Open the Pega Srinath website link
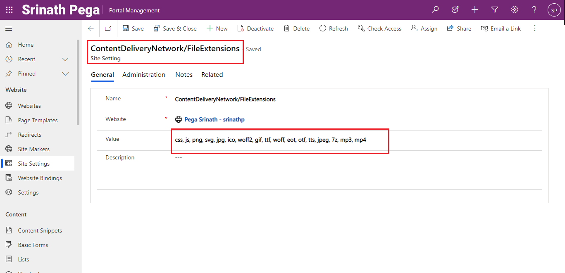 pyautogui.click(x=215, y=119)
